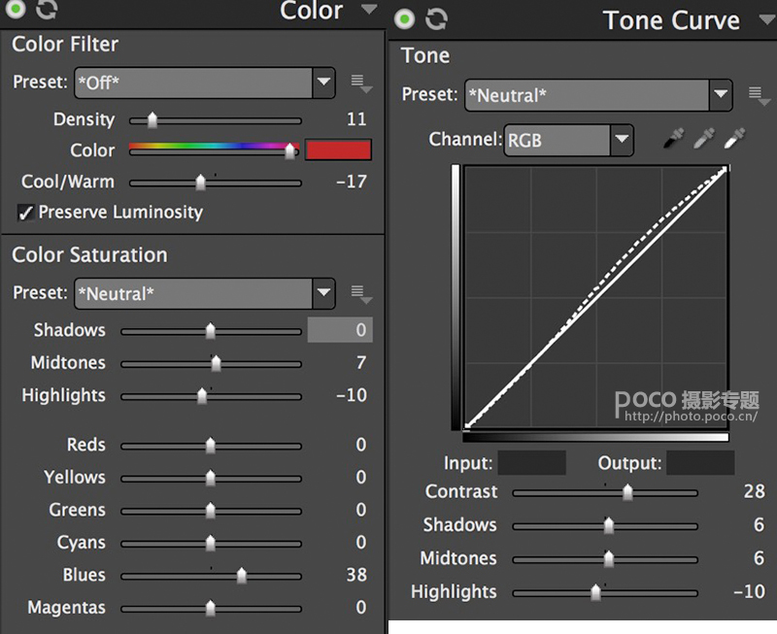Screen dimensions: 777x634
Task: Click the Magentas slider handle
Action: click(210, 608)
